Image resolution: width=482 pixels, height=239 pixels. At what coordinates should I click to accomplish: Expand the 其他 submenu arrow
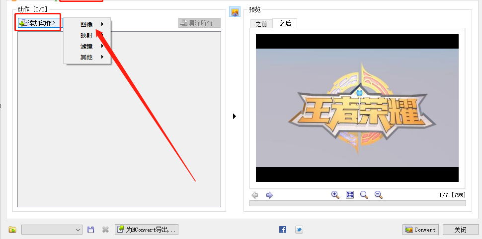click(x=102, y=57)
